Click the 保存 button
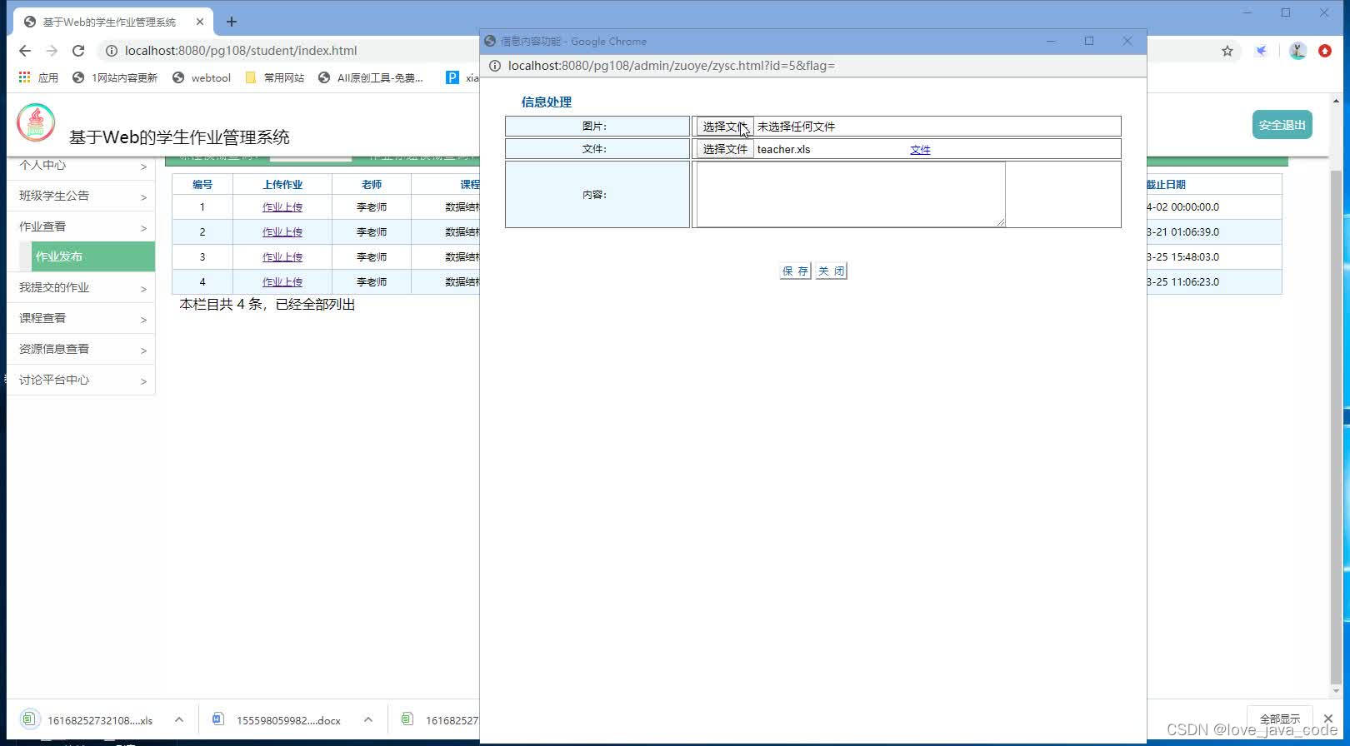1350x746 pixels. (x=795, y=271)
